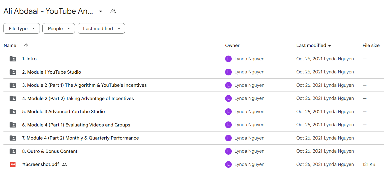The image size is (384, 176).
Task: Click the red PDF icon for #Screenshot.pdf
Action: (x=13, y=164)
